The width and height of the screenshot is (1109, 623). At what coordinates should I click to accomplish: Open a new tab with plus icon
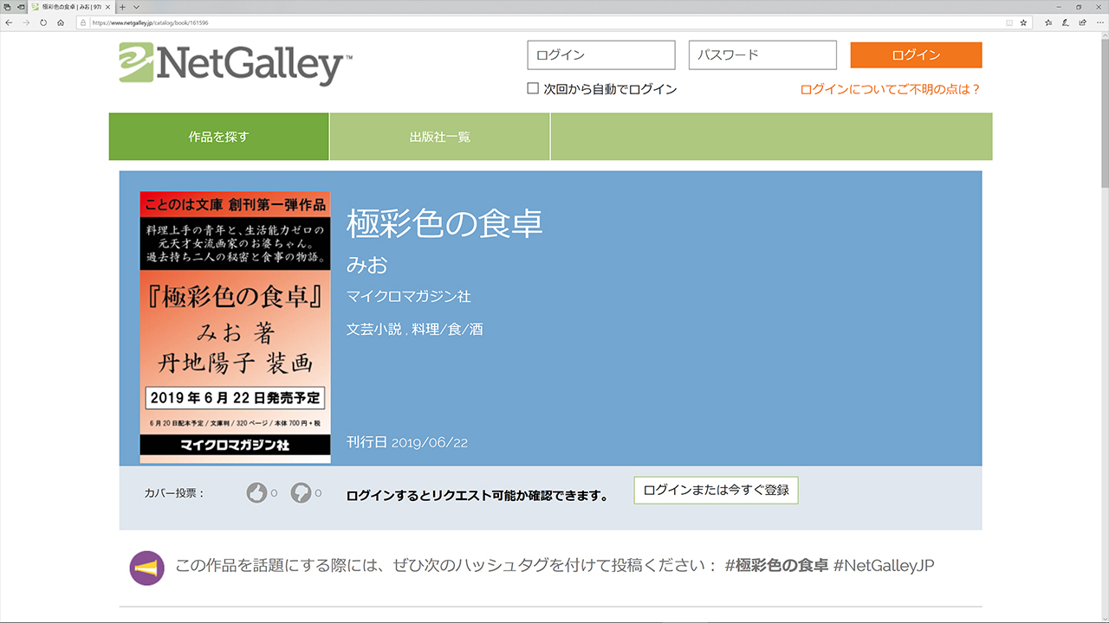[x=122, y=7]
